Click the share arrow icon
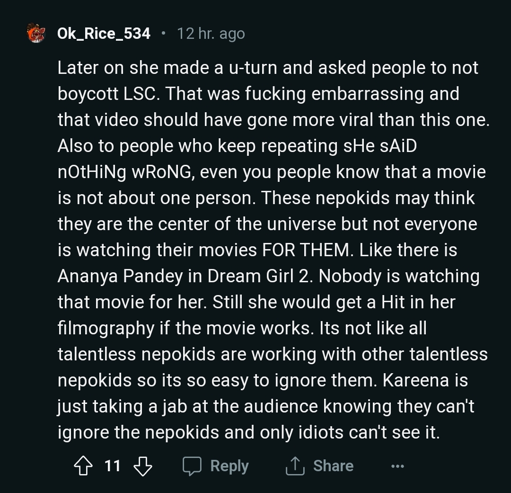Image resolution: width=511 pixels, height=493 pixels. coord(294,466)
